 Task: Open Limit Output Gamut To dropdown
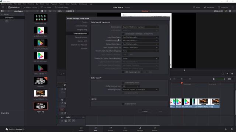(140, 48)
